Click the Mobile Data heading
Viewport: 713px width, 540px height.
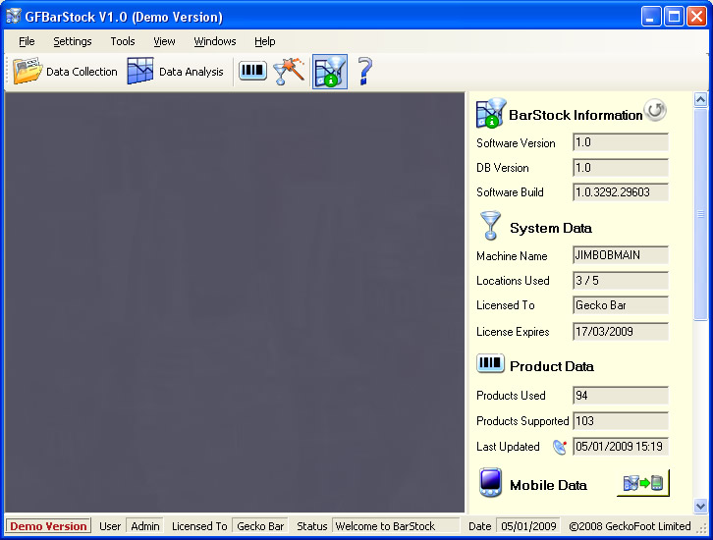pos(548,485)
